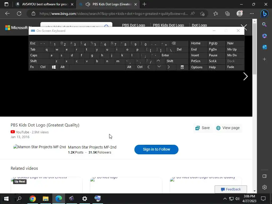272x204 pixels.
Task: Toggle Nav mode on On-Screen Keyboard
Action: click(x=235, y=43)
